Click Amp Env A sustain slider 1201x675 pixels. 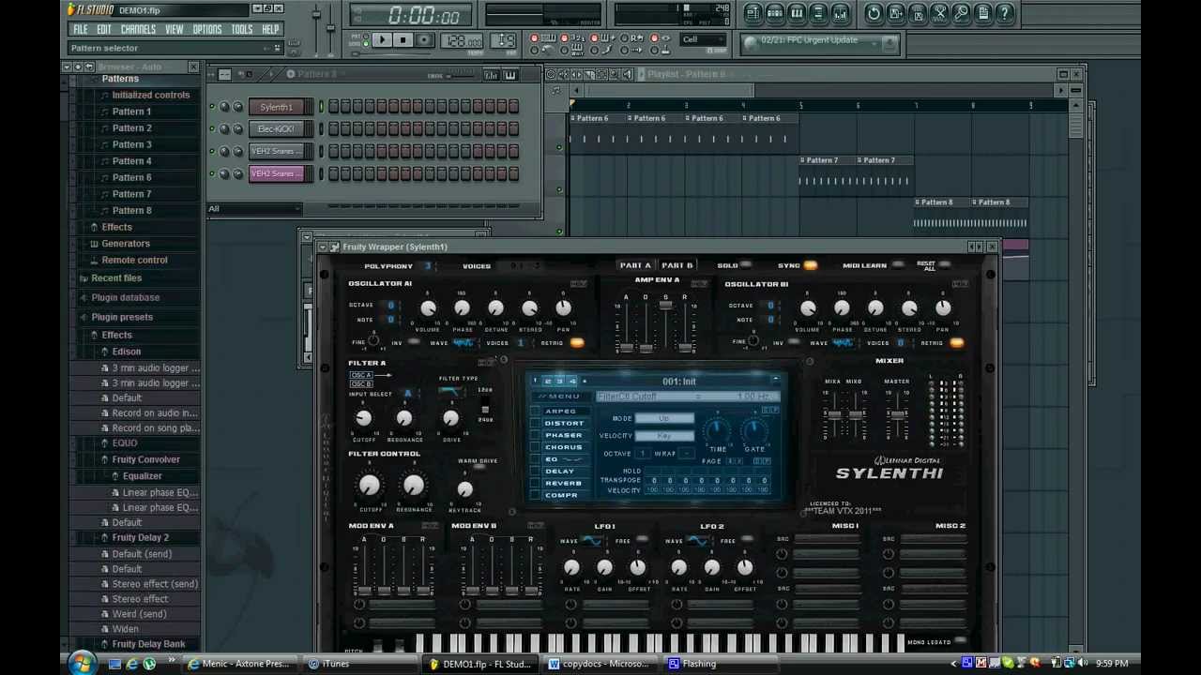pyautogui.click(x=665, y=306)
